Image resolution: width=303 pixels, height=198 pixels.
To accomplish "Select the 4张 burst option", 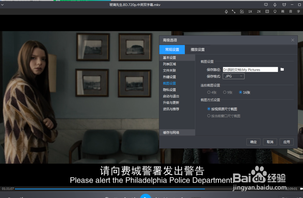I will [x=212, y=92].
